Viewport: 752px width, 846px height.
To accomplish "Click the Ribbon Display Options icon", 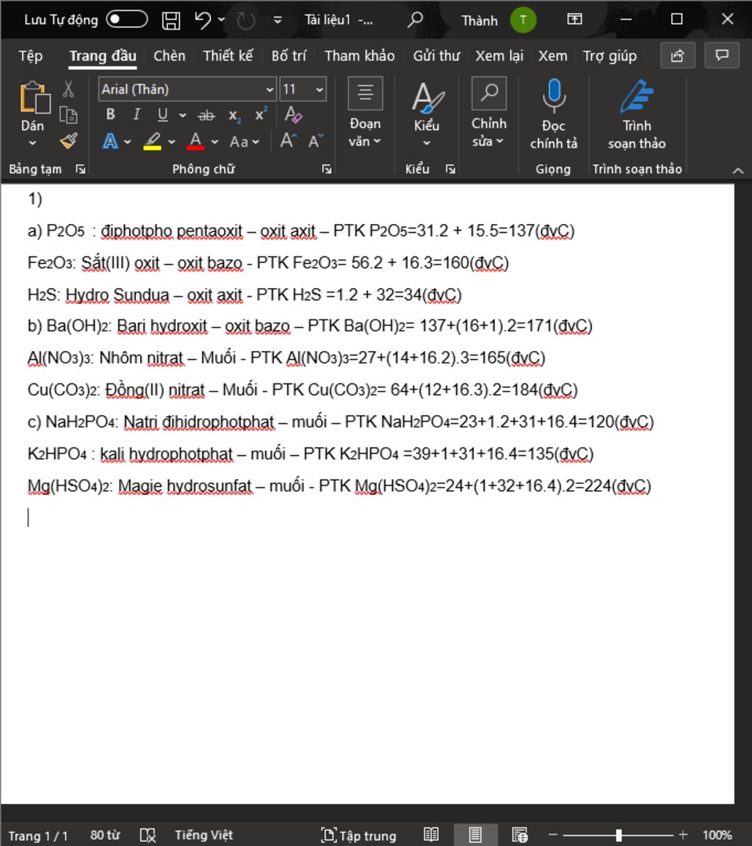I will pos(574,19).
